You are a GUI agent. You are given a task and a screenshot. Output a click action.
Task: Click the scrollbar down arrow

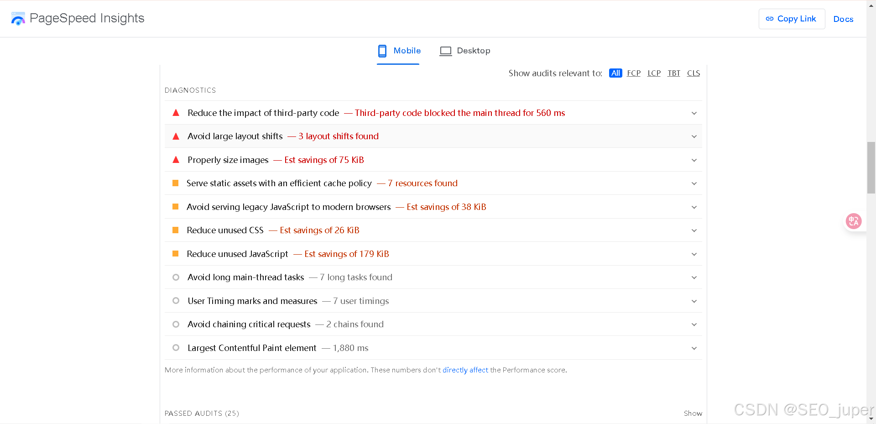(x=871, y=419)
